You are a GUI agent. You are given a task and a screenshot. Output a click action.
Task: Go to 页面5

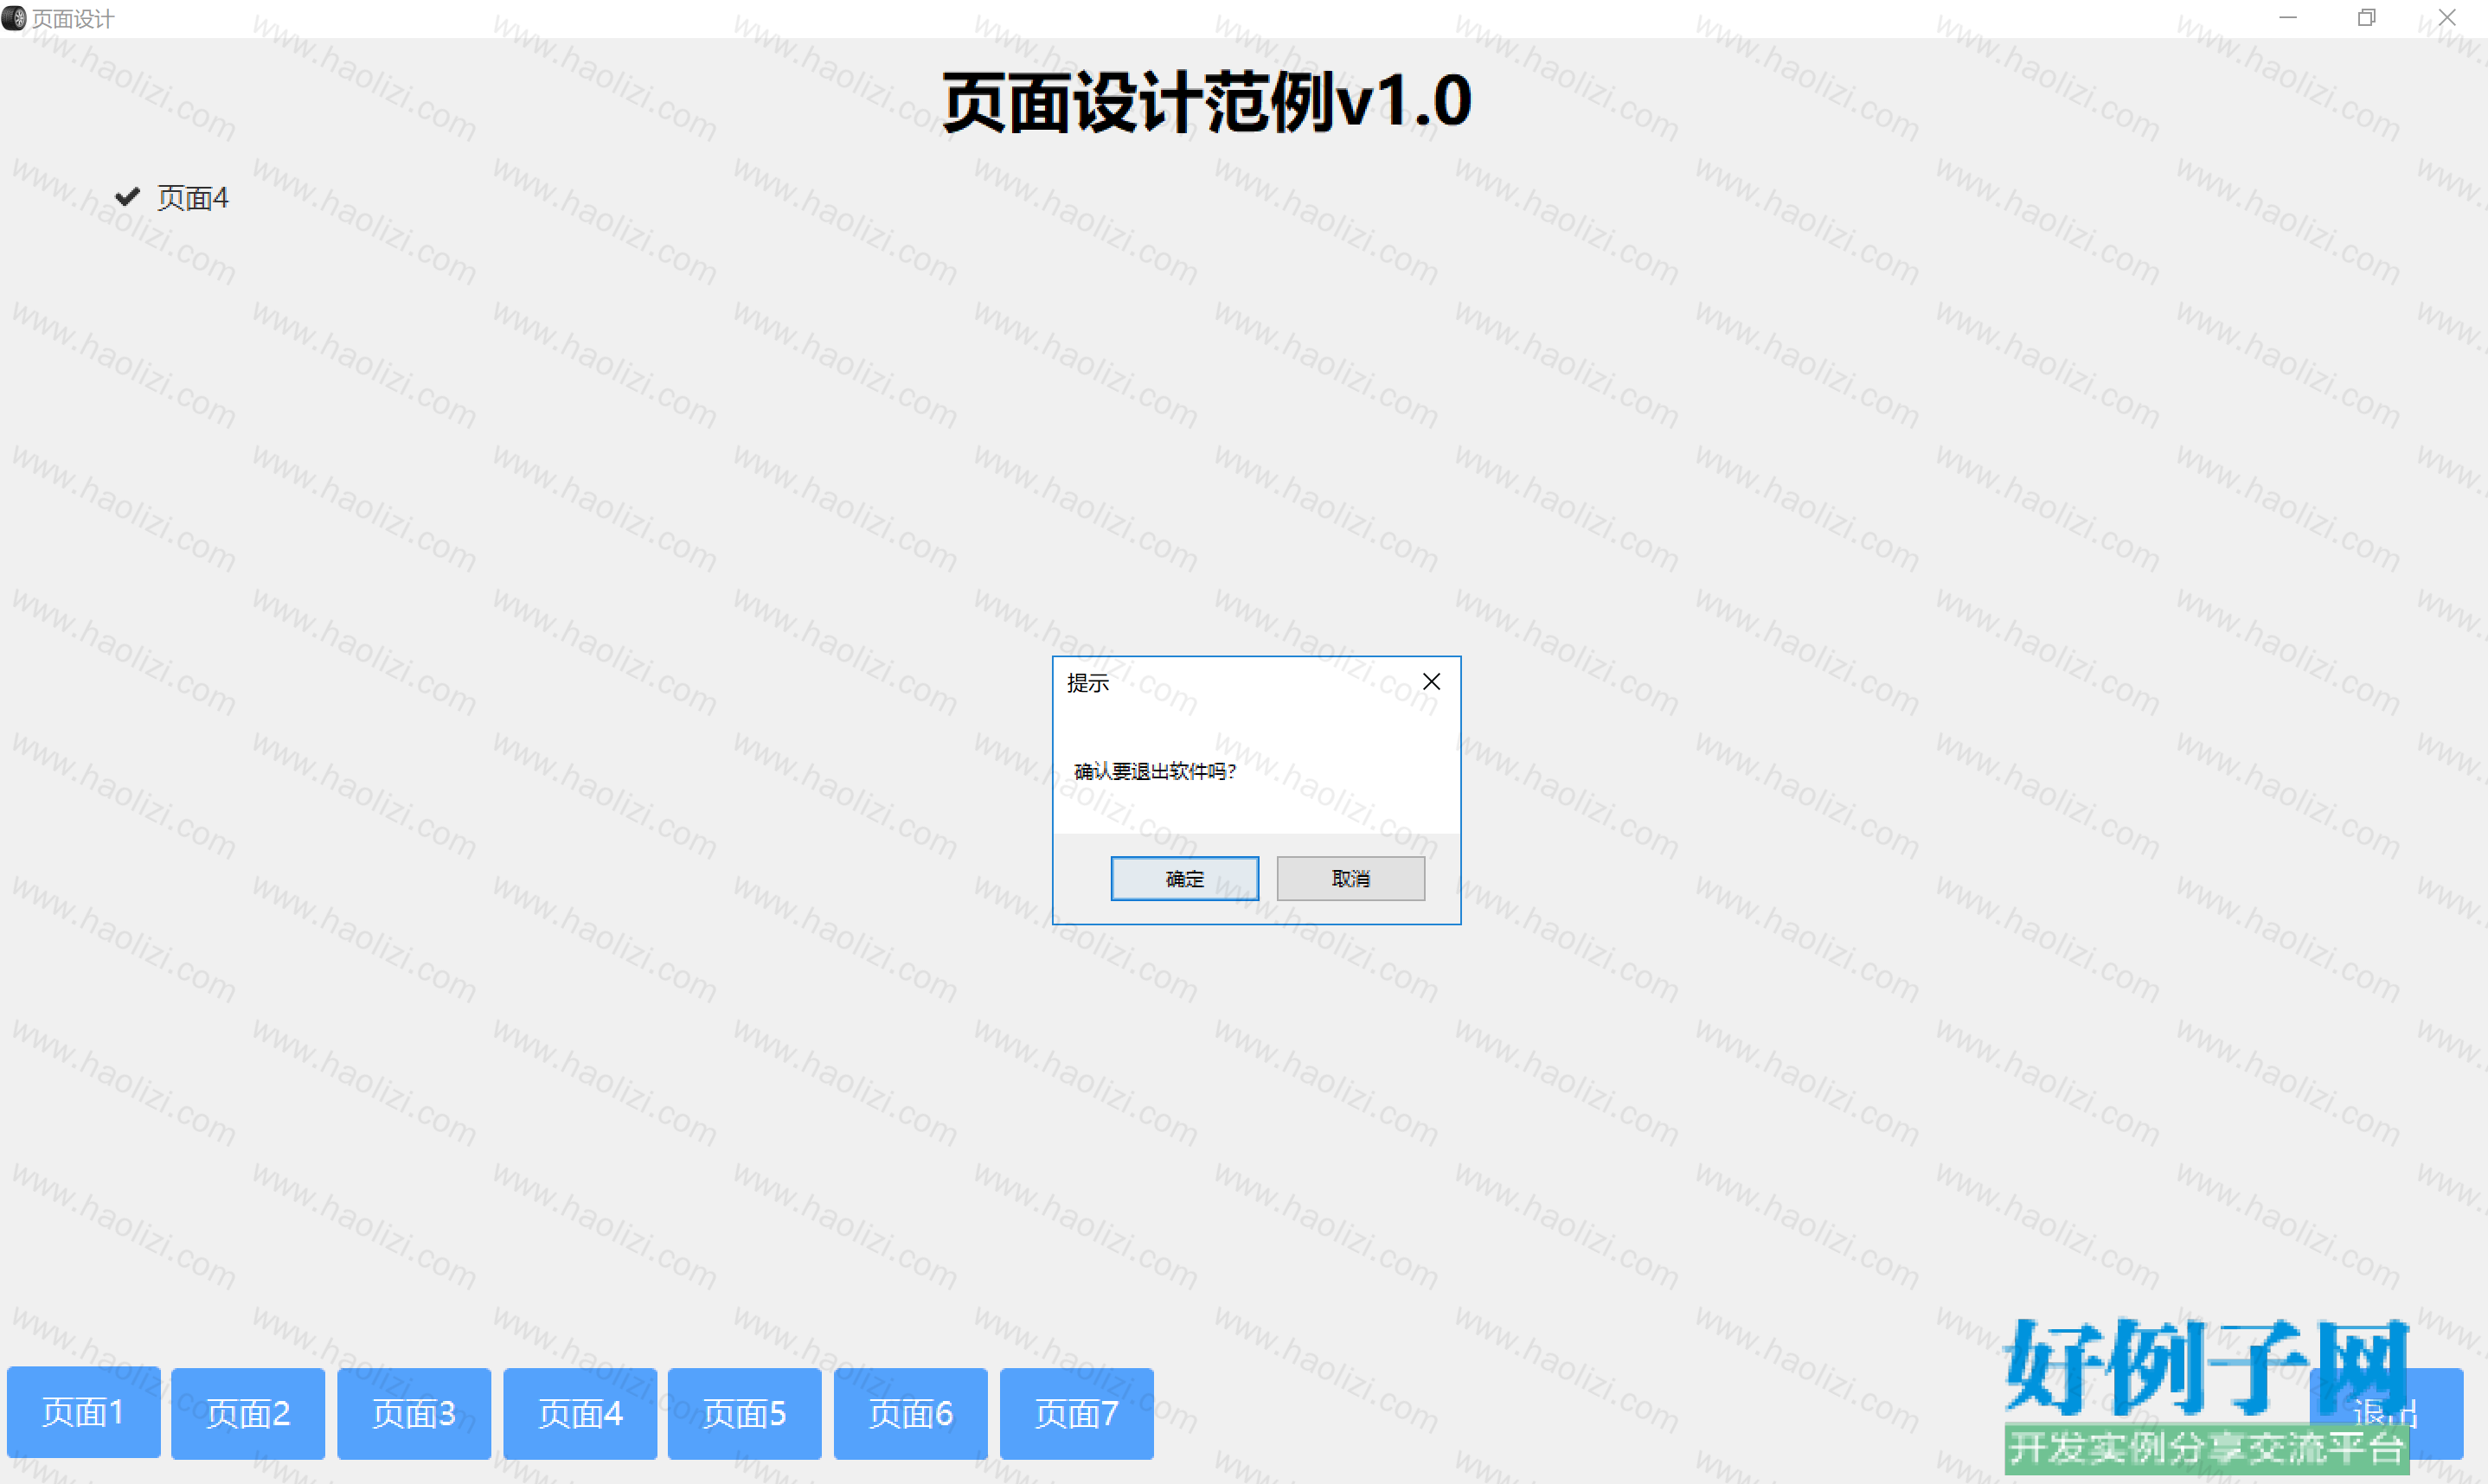pos(745,1412)
